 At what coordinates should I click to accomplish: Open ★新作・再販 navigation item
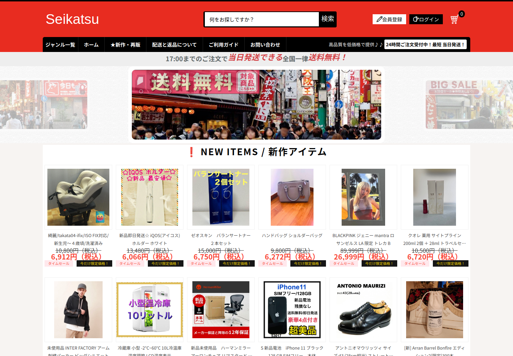[x=125, y=45]
